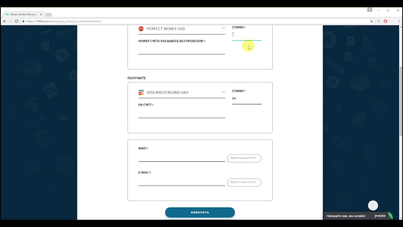
Task: Open the jivosite online chat widget
Action: 358,216
